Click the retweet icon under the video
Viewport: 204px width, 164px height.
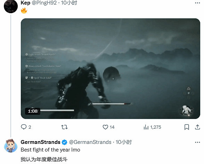tap(64, 127)
